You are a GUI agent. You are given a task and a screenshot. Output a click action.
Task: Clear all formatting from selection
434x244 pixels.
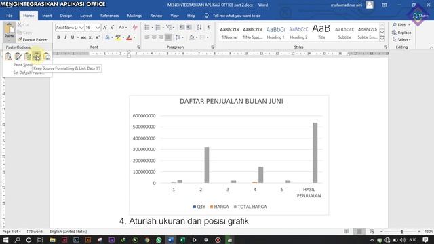pyautogui.click(x=135, y=27)
